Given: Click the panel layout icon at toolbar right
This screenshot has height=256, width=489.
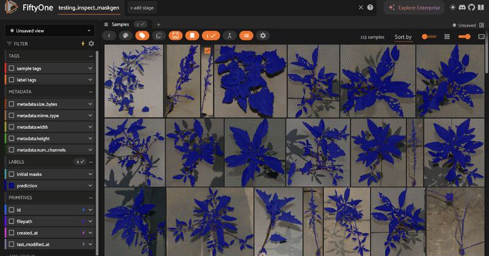Looking at the screenshot, I should [481, 37].
